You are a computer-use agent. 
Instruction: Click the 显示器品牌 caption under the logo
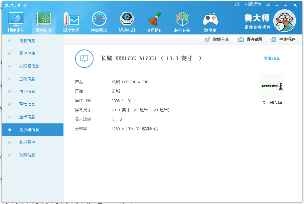(272, 102)
